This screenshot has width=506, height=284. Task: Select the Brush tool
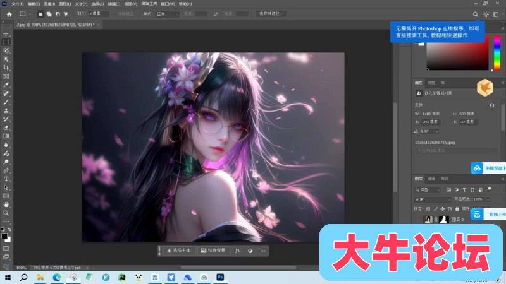click(6, 102)
